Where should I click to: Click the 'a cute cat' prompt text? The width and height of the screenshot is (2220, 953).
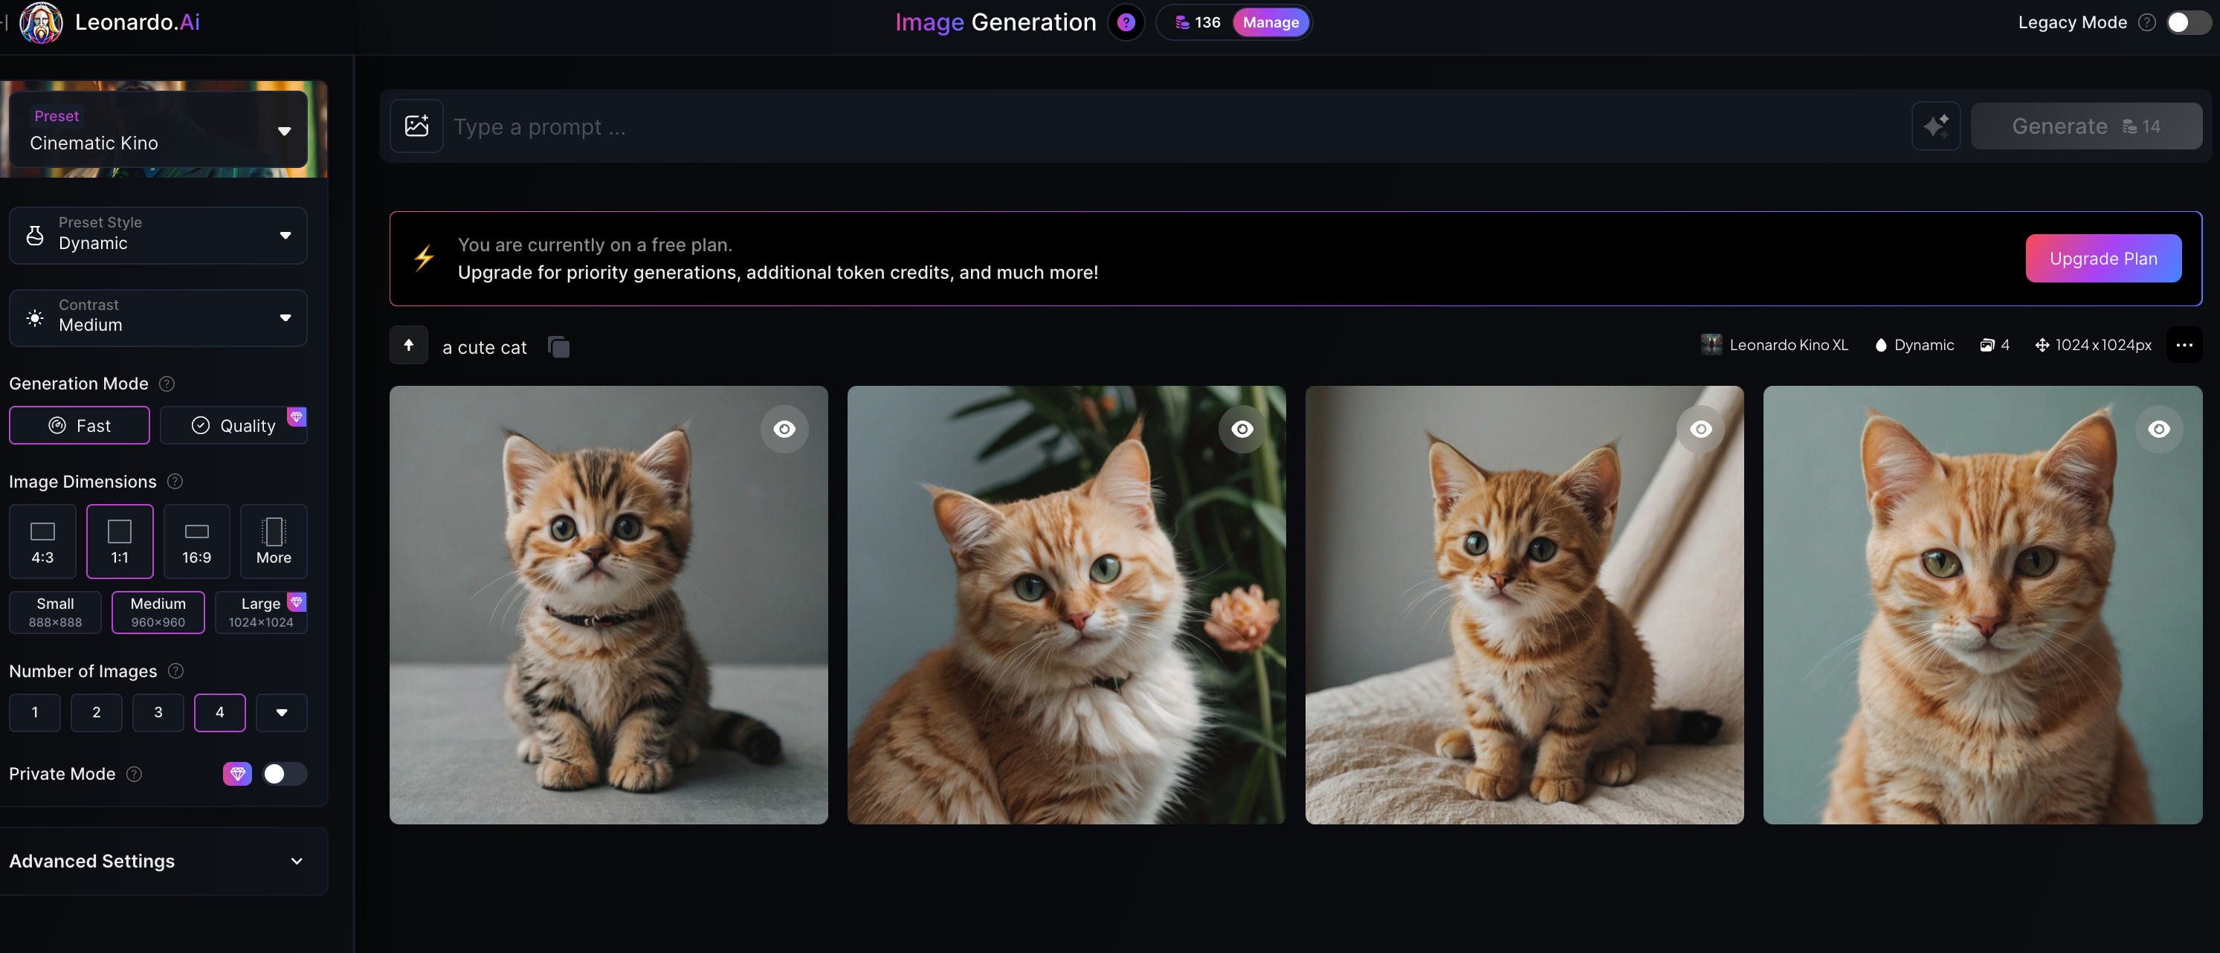pyautogui.click(x=484, y=347)
